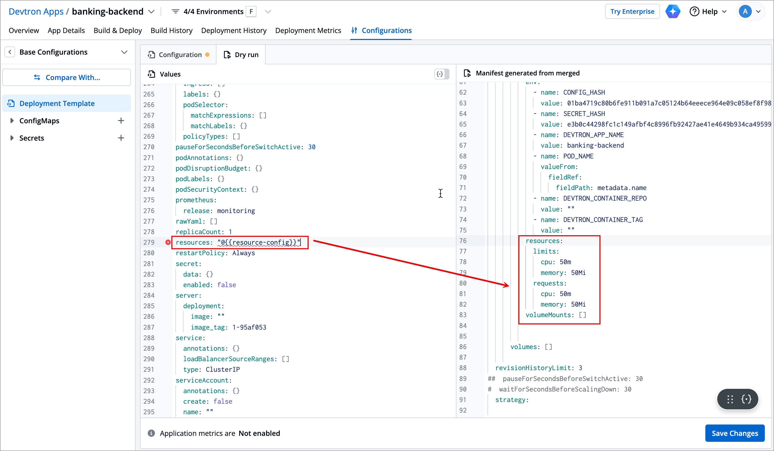Image resolution: width=774 pixels, height=451 pixels.
Task: Click the red error marker on line 279
Action: (x=168, y=242)
